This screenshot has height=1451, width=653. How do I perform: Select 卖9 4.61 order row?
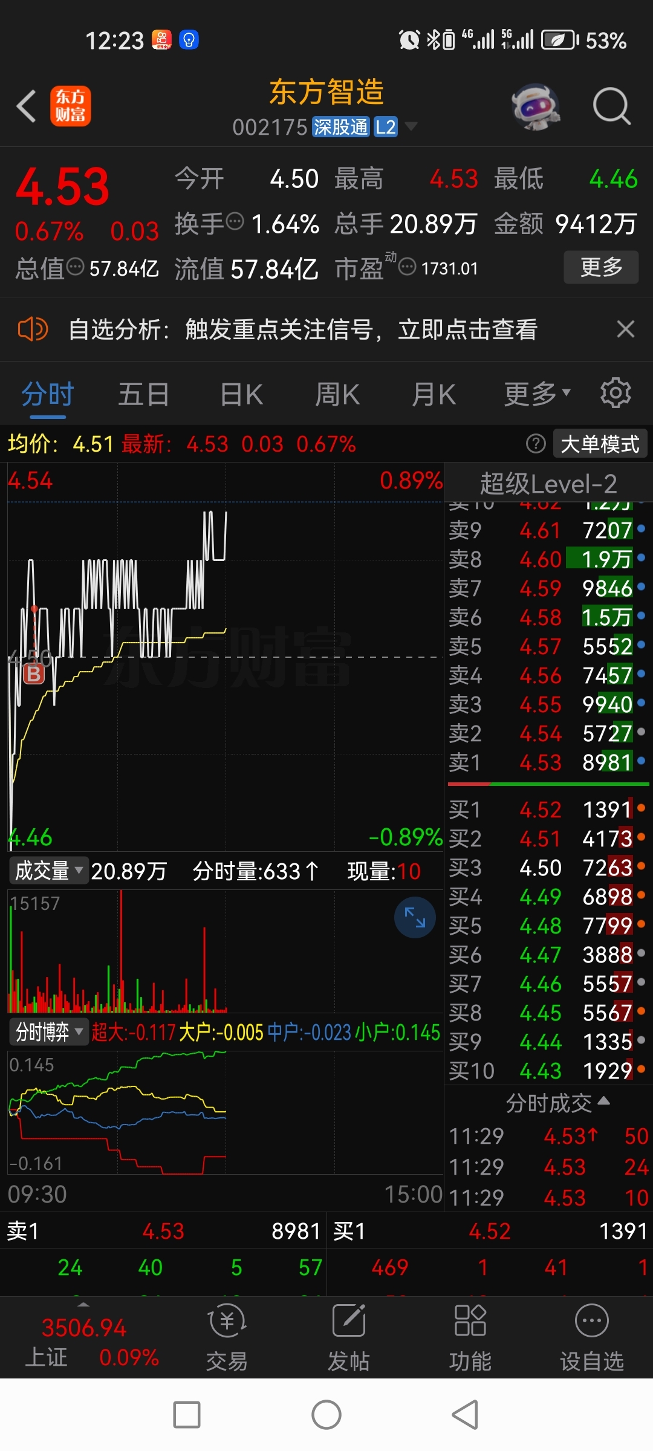click(x=548, y=530)
